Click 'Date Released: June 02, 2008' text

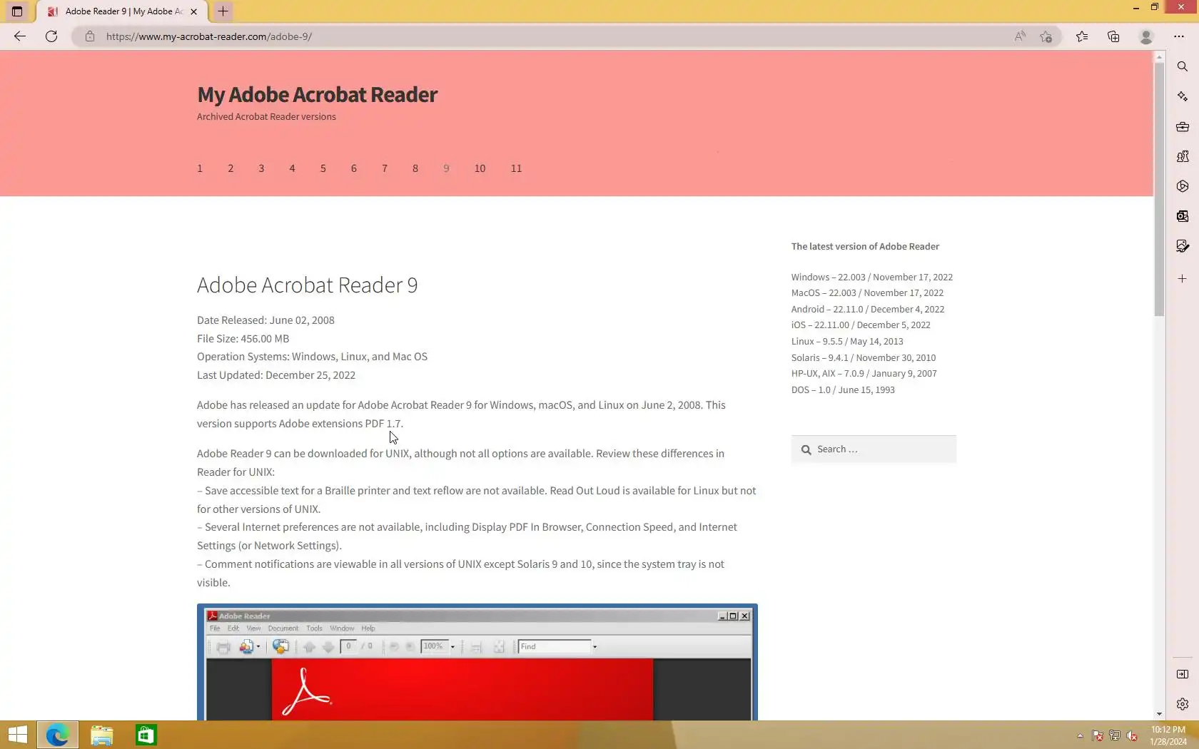tap(265, 320)
